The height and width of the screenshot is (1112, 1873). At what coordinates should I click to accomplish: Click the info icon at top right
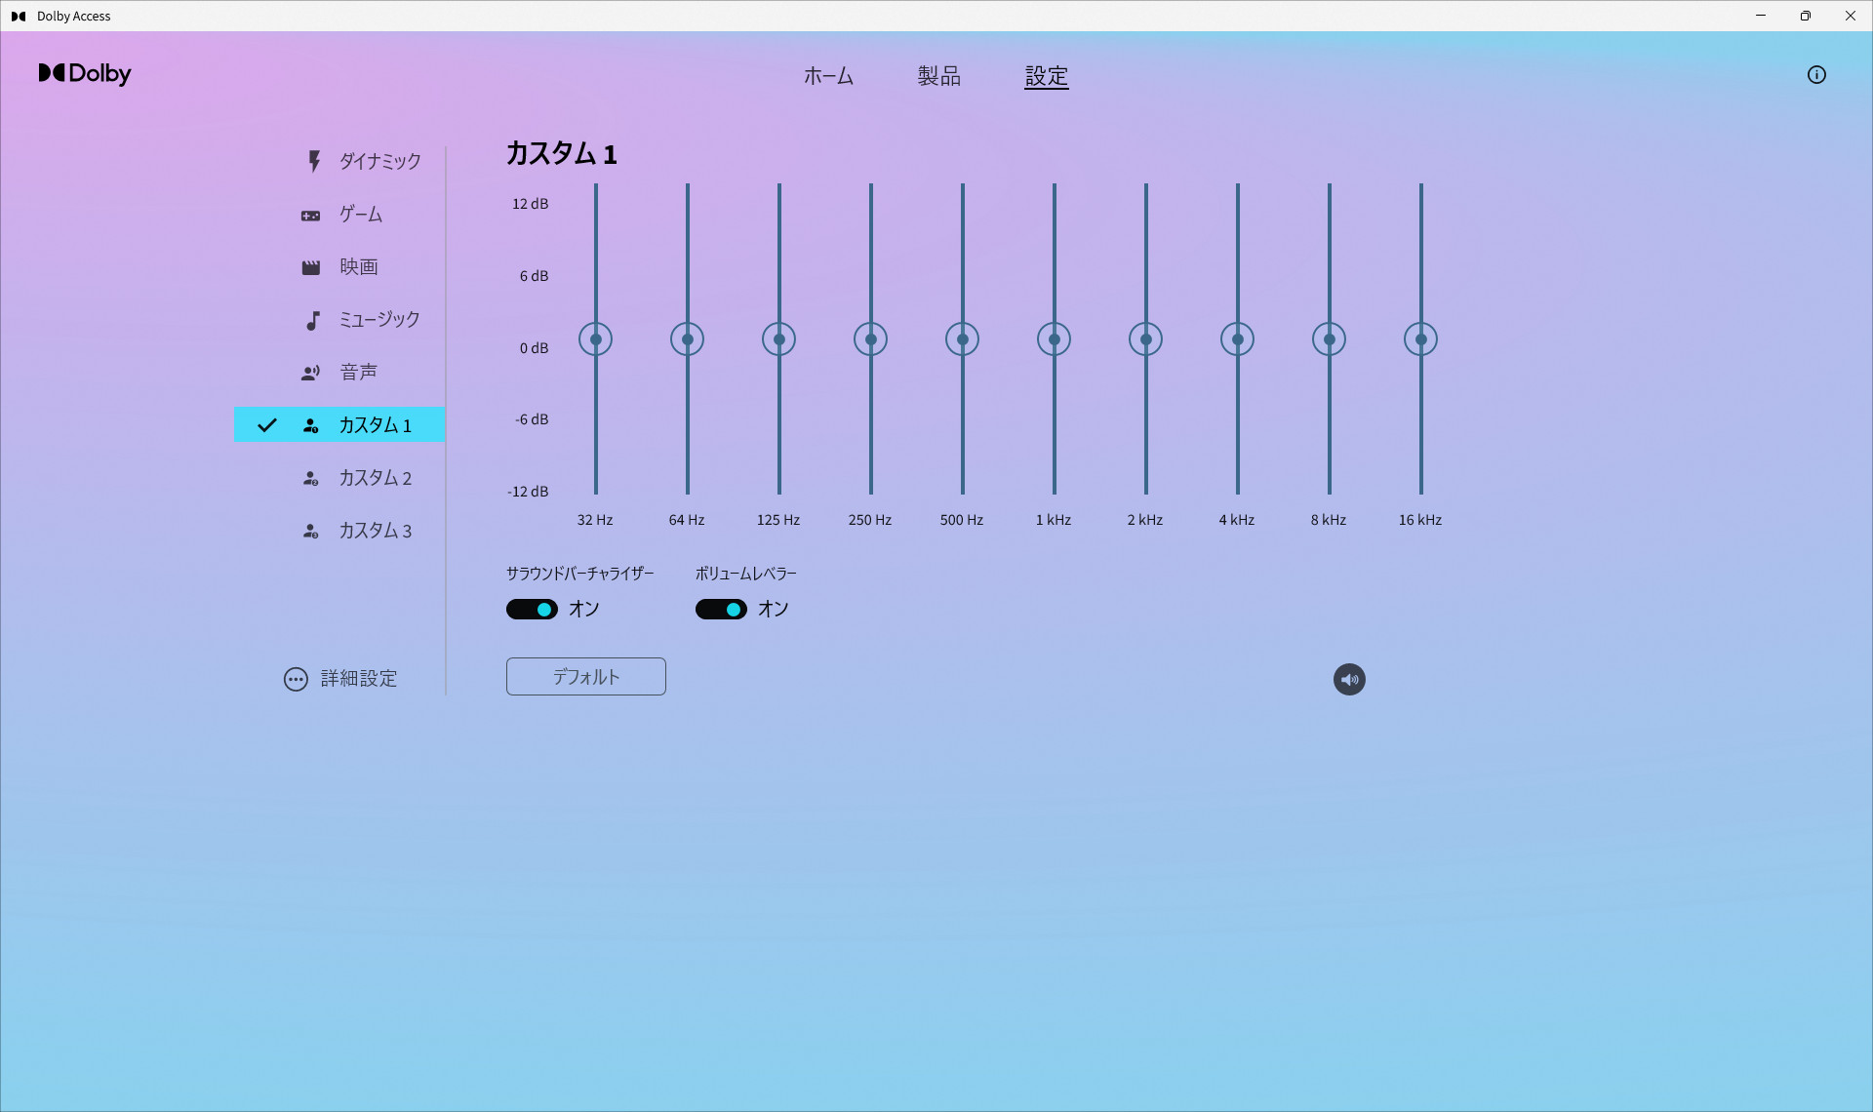pyautogui.click(x=1815, y=75)
